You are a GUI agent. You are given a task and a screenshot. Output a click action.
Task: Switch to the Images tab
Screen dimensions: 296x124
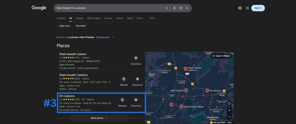tap(79, 18)
